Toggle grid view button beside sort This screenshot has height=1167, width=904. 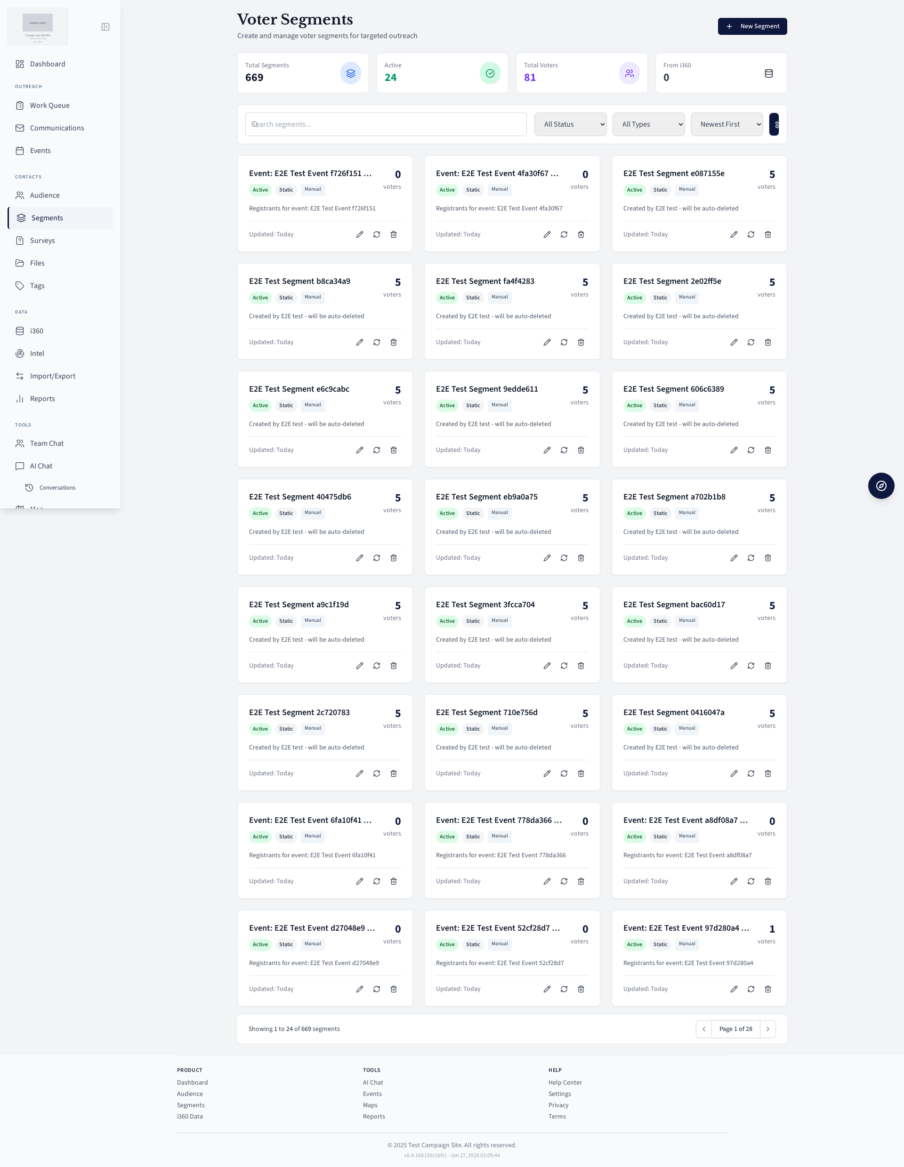click(774, 124)
